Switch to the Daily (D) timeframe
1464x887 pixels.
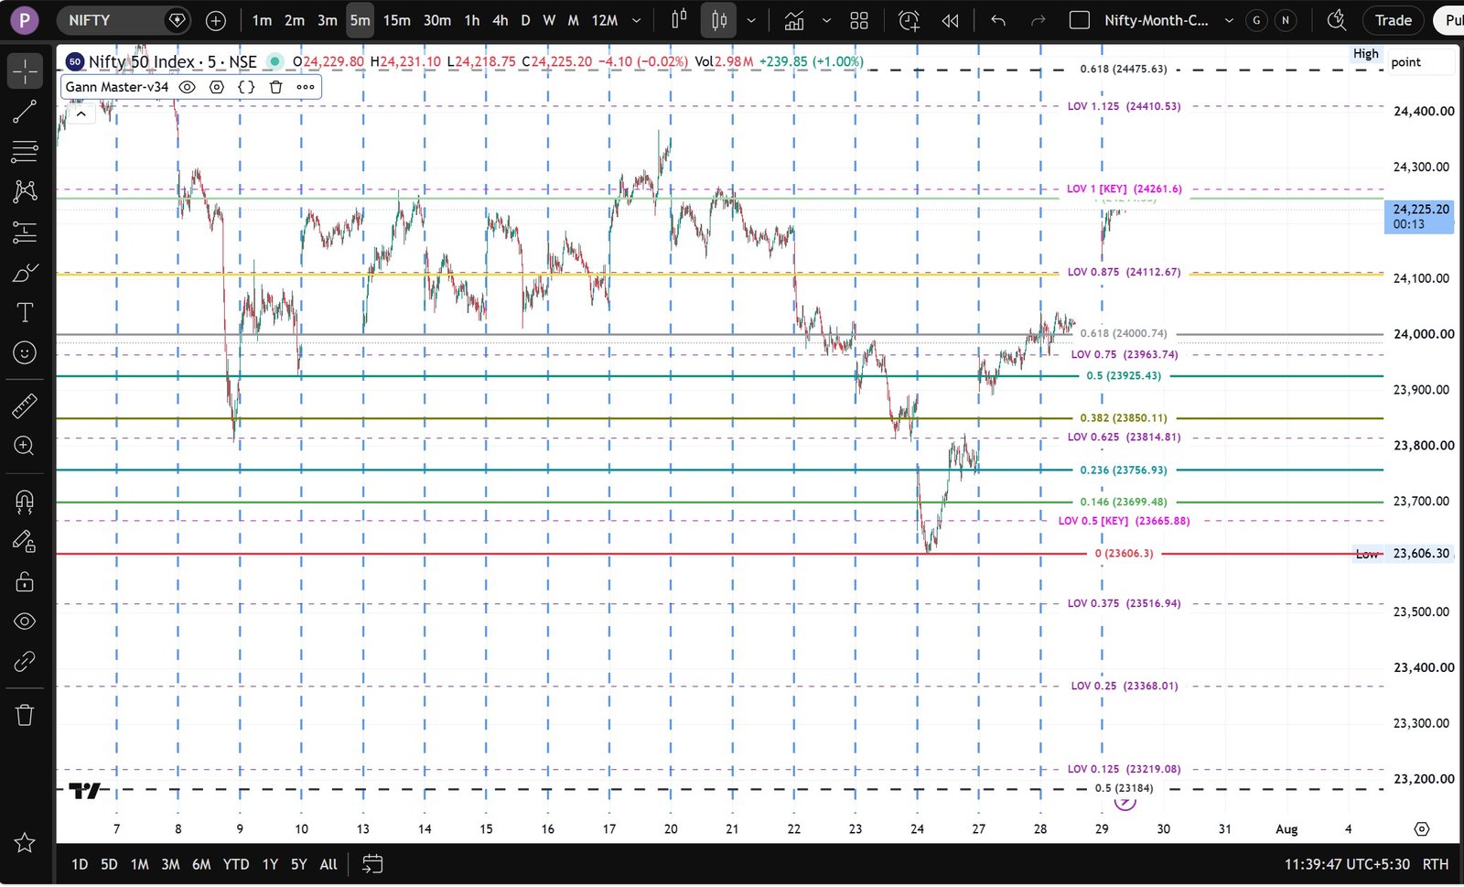point(525,20)
